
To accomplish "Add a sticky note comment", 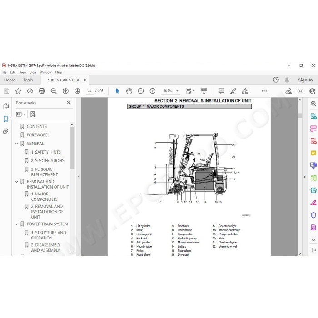I will [222, 91].
